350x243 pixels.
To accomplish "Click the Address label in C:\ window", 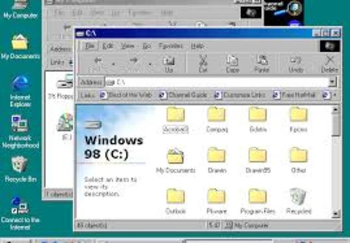I will click(x=91, y=82).
